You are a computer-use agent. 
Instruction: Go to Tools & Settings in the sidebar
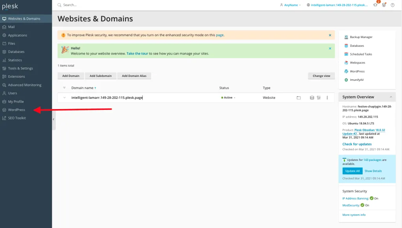[x=21, y=68]
